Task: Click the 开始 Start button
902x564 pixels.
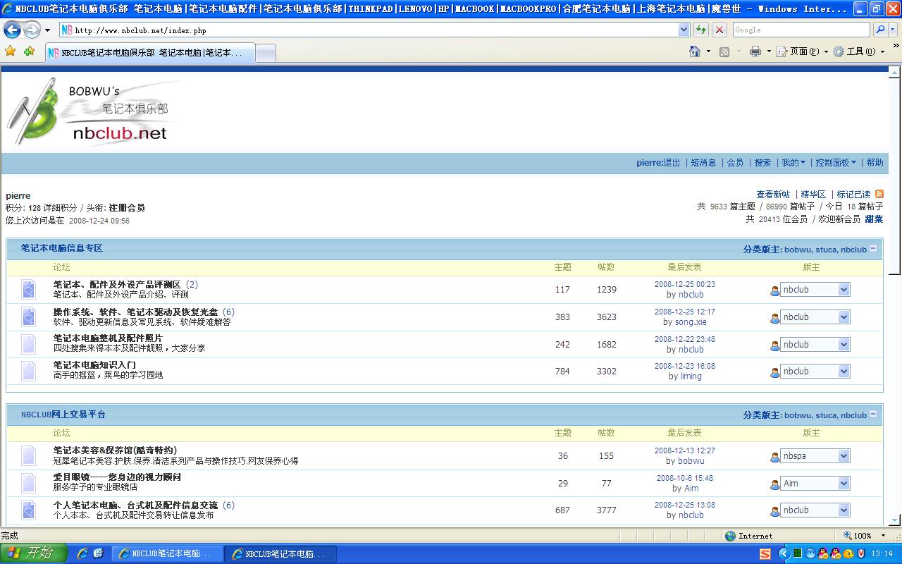Action: [x=33, y=553]
